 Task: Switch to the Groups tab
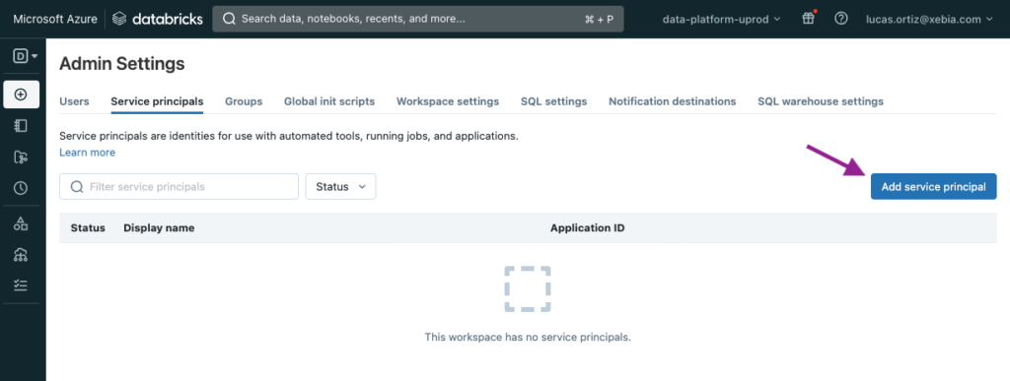click(244, 101)
